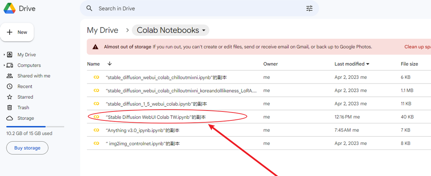Open the Last modified sort dropdown

click(352, 64)
